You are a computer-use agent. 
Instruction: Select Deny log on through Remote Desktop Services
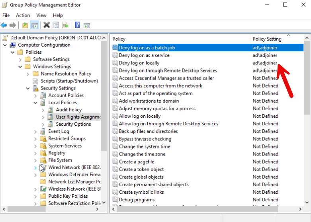click(x=168, y=70)
